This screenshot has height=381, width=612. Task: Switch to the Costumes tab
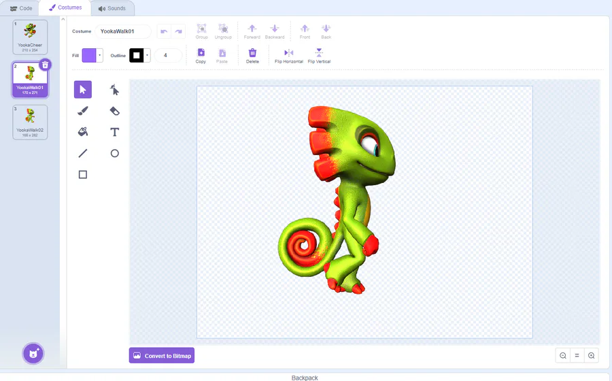point(65,7)
